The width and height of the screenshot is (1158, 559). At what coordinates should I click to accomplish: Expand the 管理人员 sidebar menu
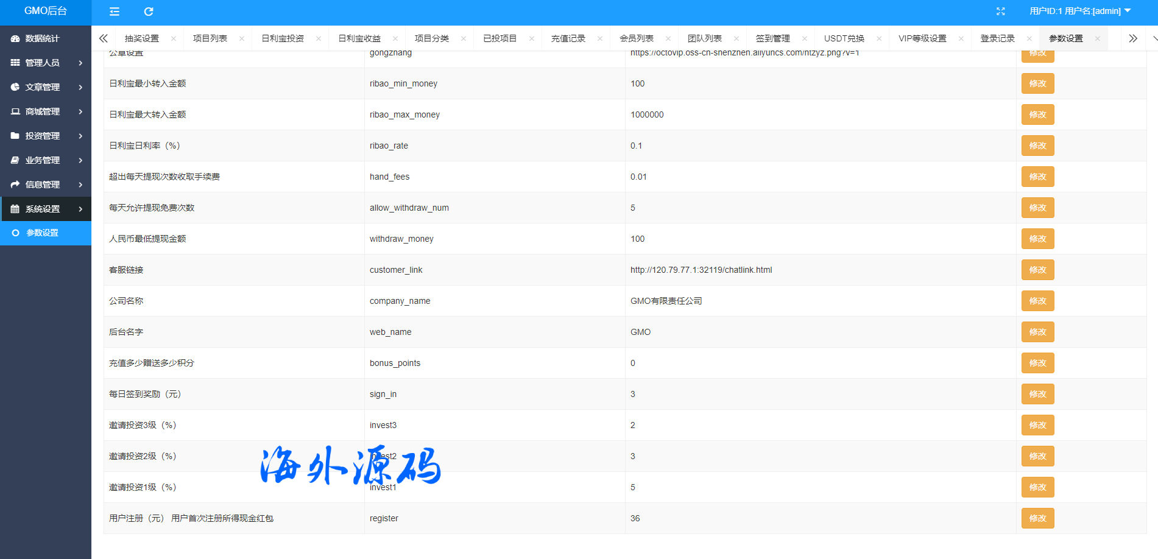pos(46,63)
